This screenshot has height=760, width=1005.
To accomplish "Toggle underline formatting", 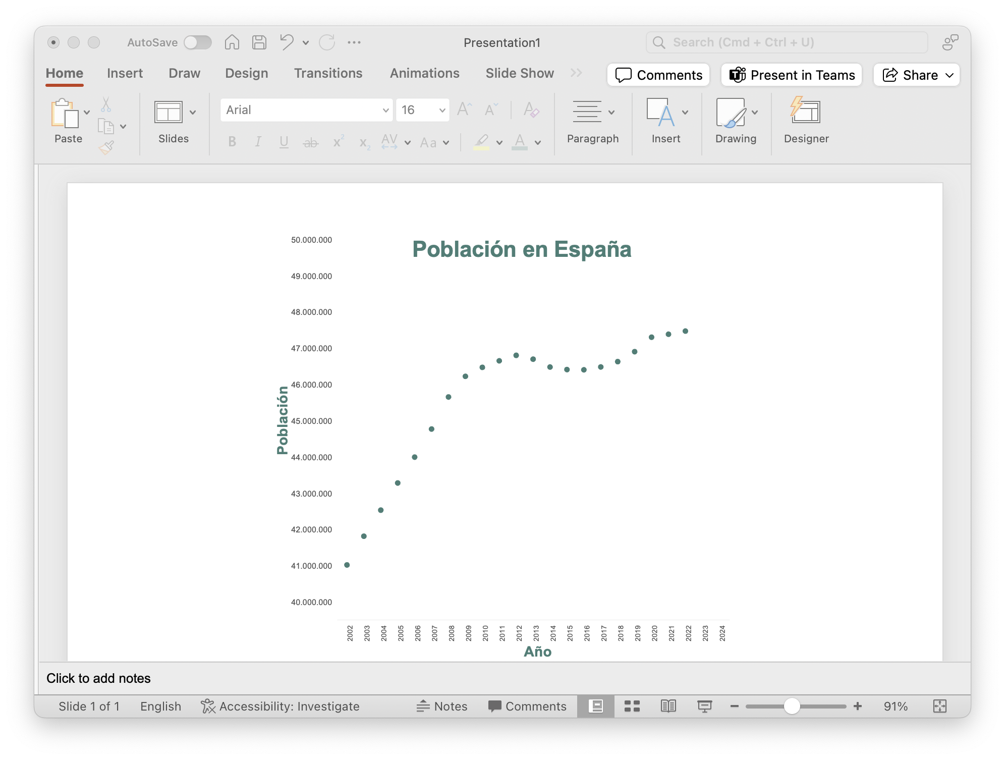I will (284, 142).
